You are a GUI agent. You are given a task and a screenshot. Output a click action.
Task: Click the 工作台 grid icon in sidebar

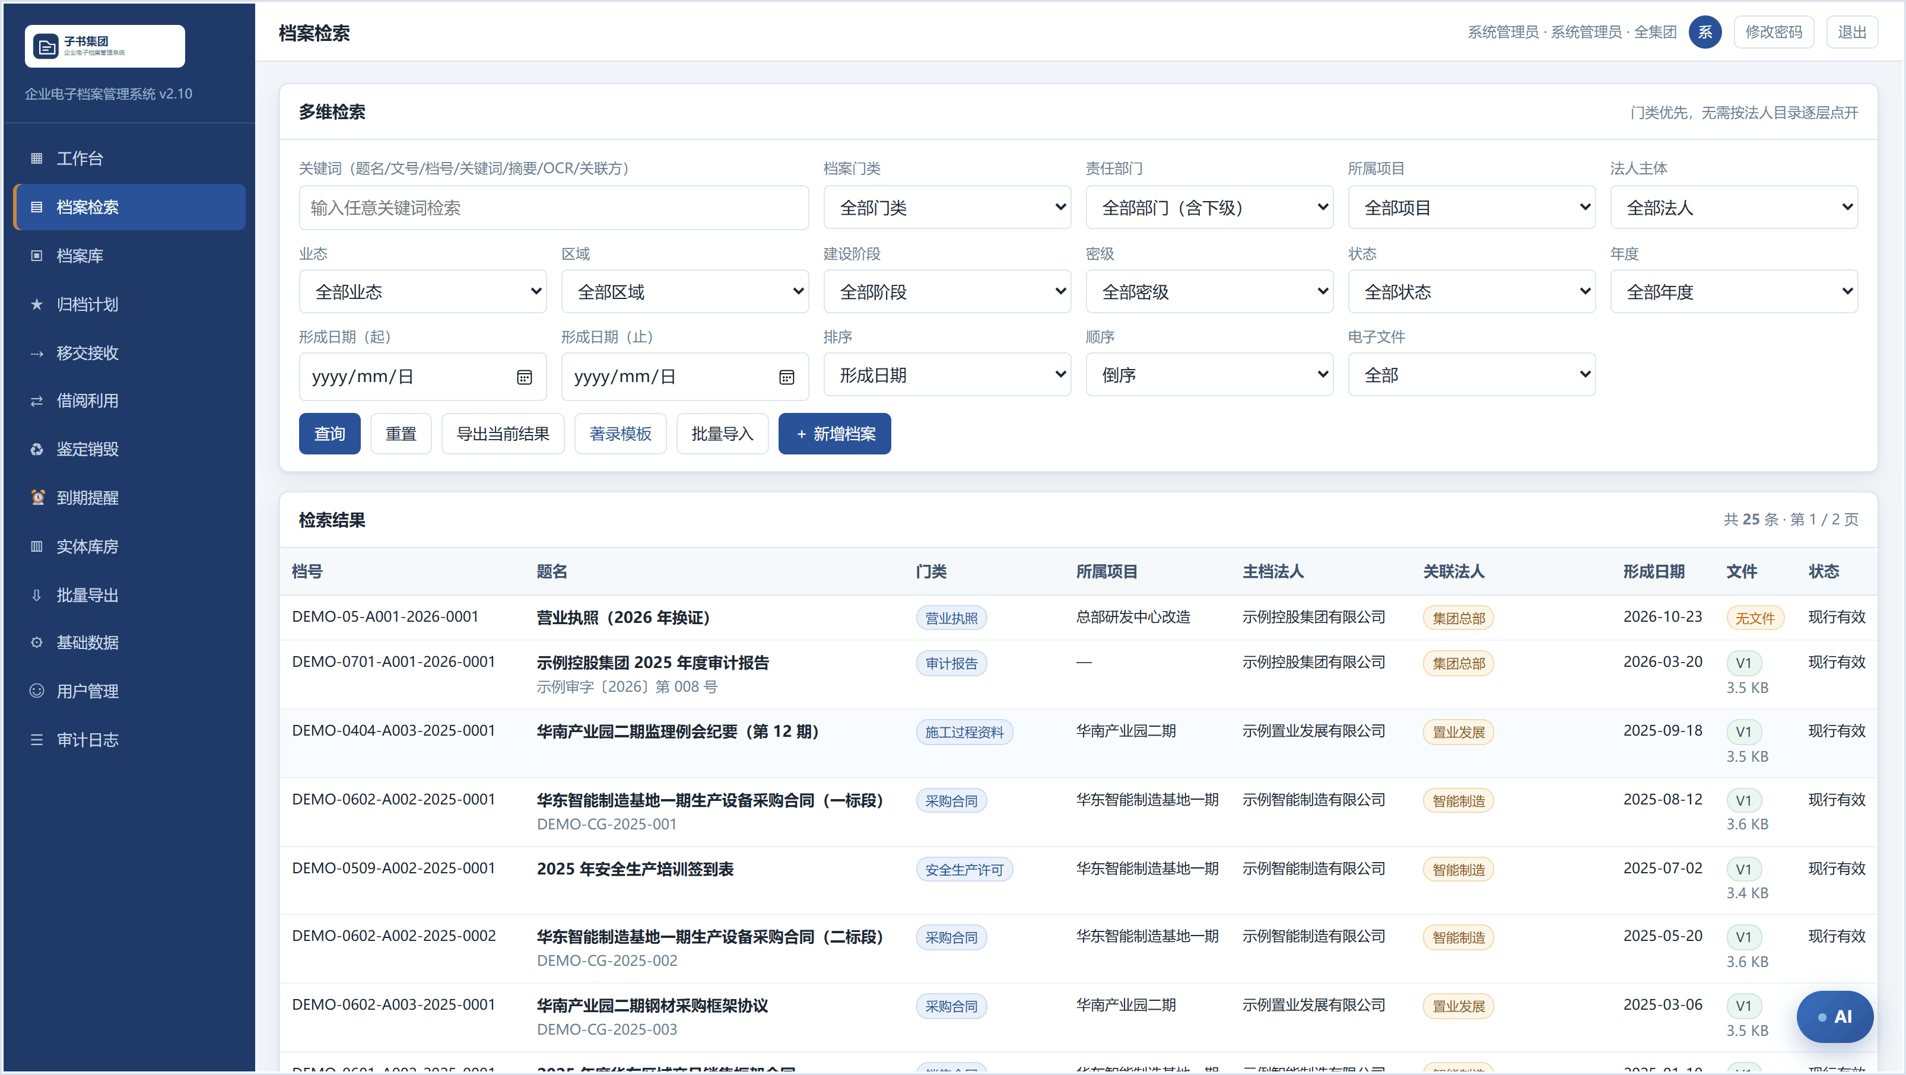(x=36, y=158)
